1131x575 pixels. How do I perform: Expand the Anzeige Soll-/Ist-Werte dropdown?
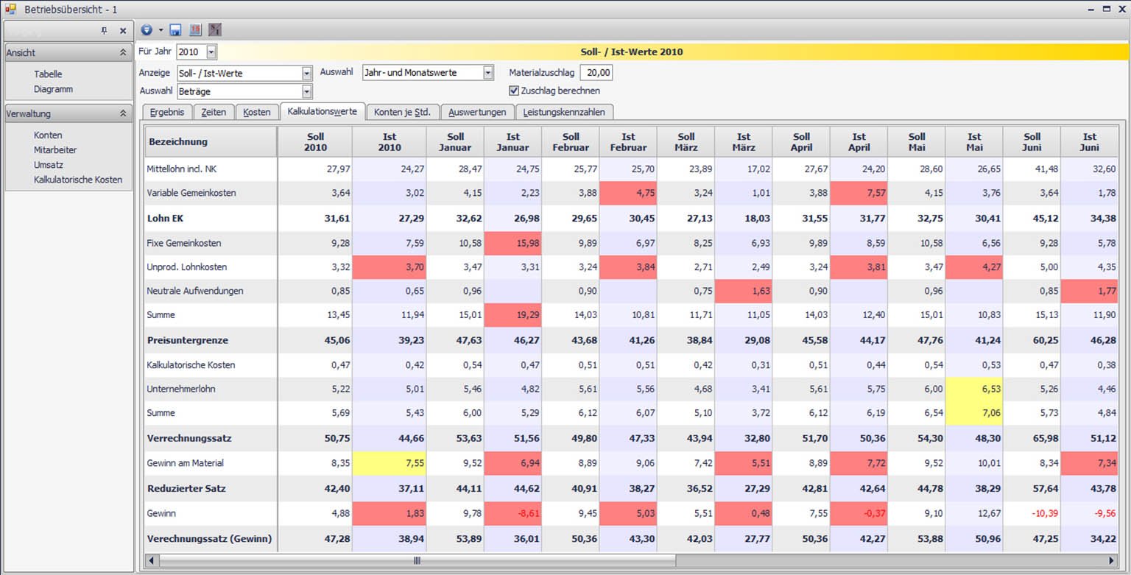[306, 73]
